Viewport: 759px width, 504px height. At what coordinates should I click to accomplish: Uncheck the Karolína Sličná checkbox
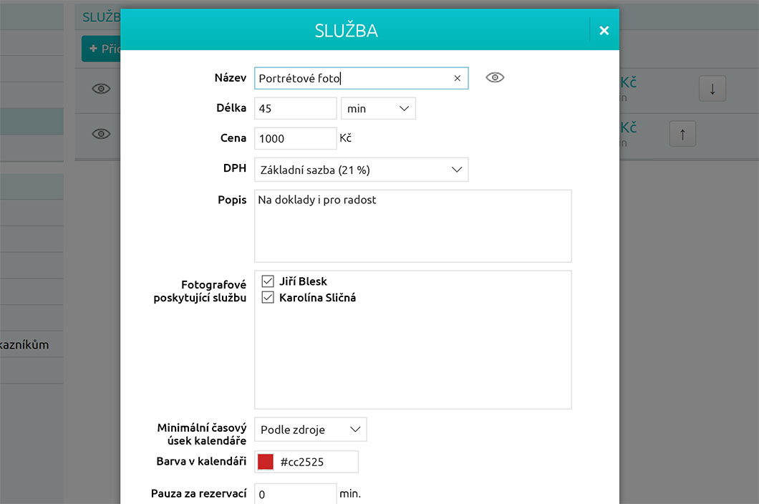pyautogui.click(x=269, y=298)
